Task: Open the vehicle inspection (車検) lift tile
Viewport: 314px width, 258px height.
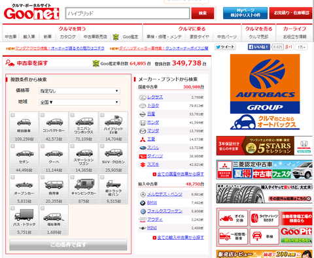Action: 264,236
